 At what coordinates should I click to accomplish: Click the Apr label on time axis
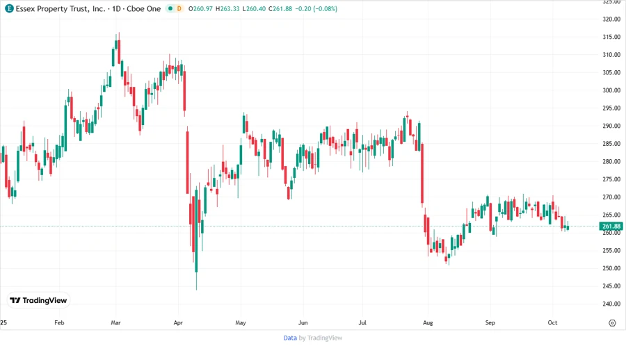pyautogui.click(x=178, y=322)
